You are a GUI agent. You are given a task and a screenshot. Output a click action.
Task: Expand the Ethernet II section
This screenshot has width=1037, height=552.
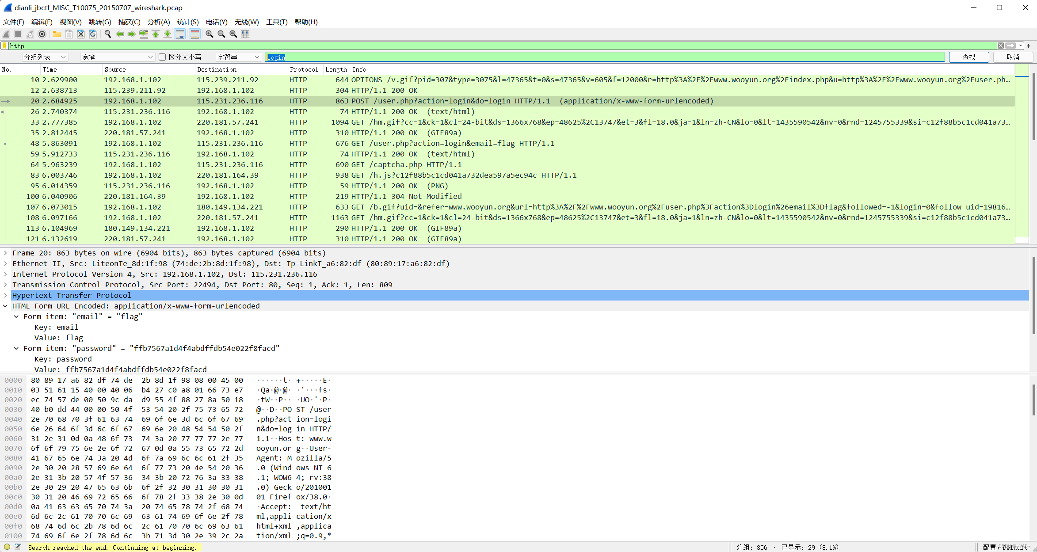point(5,263)
